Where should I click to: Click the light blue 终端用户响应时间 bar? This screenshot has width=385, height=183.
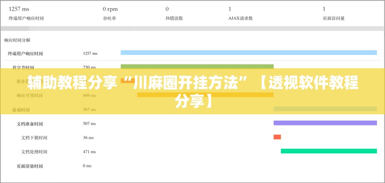pos(249,52)
